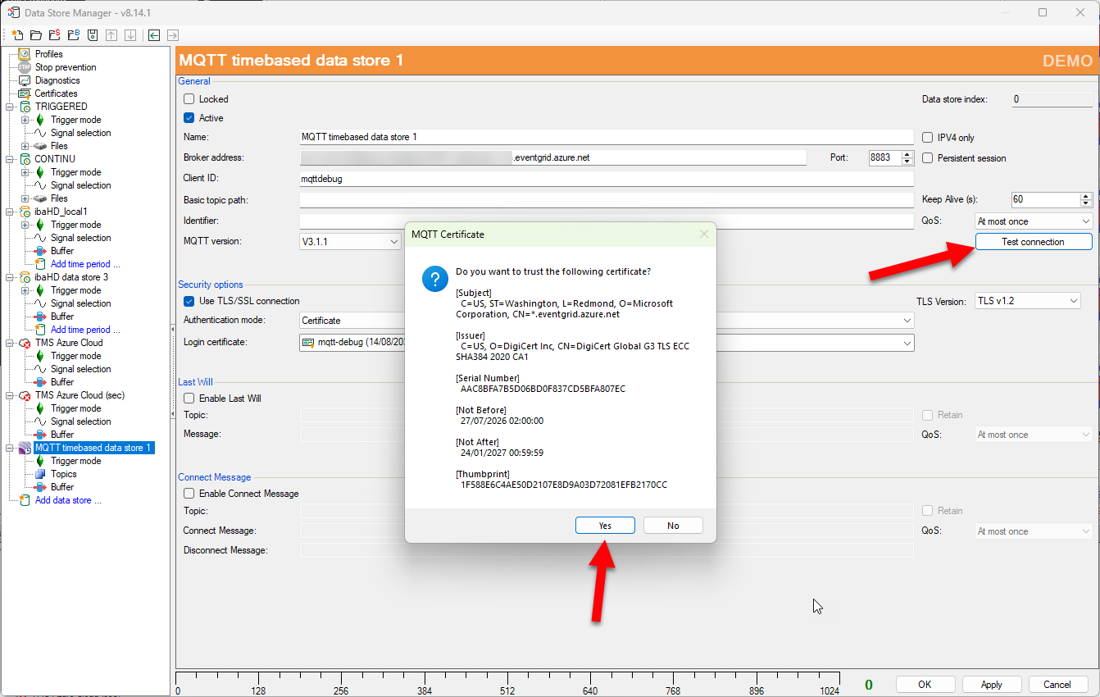The width and height of the screenshot is (1100, 697).
Task: Open the folder icon with red S
Action: coord(55,35)
